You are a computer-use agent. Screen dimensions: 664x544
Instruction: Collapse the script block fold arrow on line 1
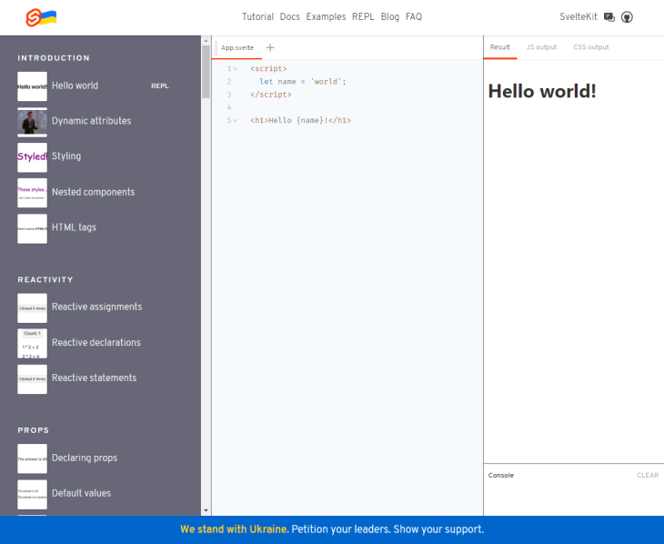[236, 69]
